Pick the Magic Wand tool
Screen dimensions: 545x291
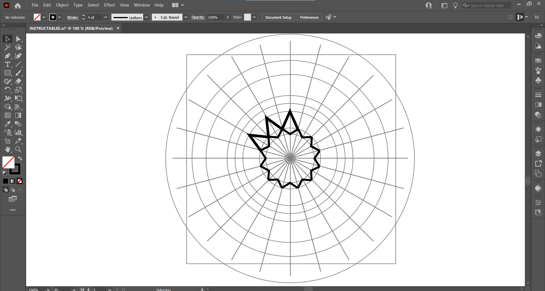(x=7, y=47)
